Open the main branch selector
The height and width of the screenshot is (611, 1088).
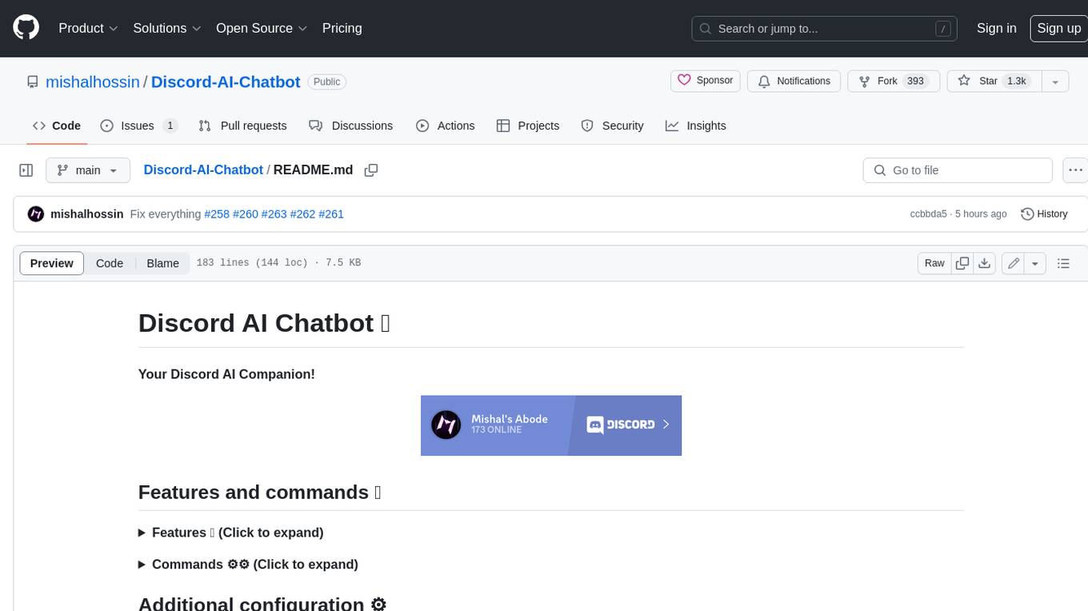(x=87, y=170)
